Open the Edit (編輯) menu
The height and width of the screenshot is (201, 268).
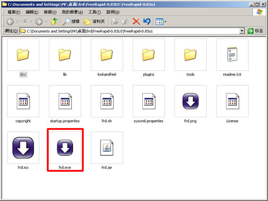[32, 12]
